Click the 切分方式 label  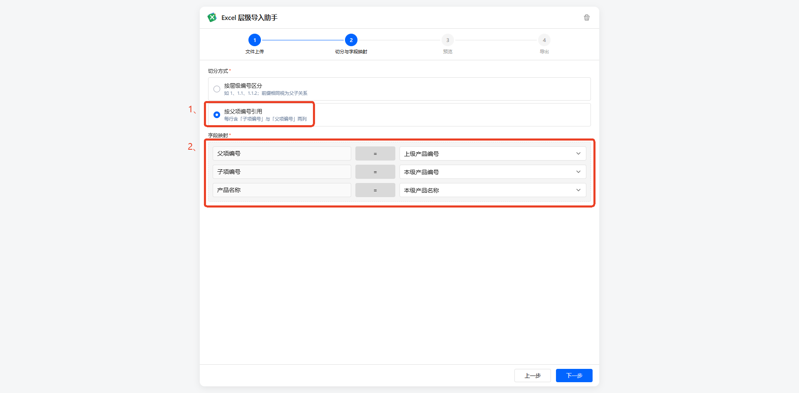pos(218,71)
